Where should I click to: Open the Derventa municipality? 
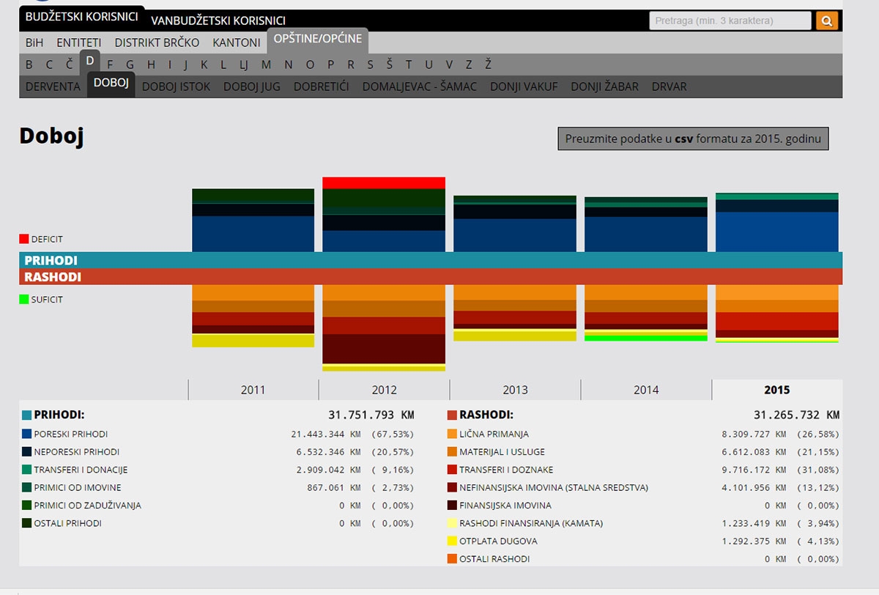tap(53, 86)
